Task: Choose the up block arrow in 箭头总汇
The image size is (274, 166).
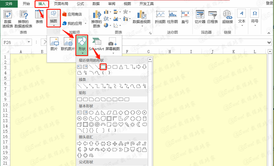Action: pos(91,144)
